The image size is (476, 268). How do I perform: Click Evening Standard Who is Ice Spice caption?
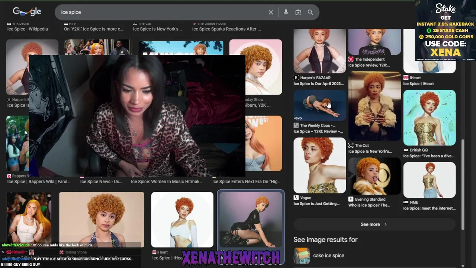(369, 205)
